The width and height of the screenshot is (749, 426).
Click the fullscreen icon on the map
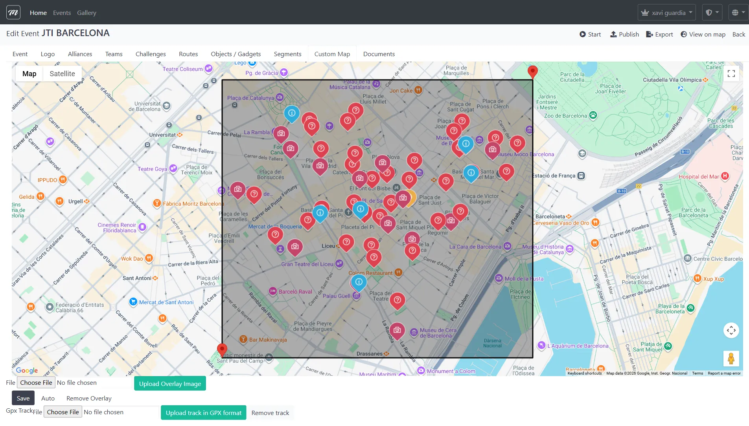click(731, 73)
